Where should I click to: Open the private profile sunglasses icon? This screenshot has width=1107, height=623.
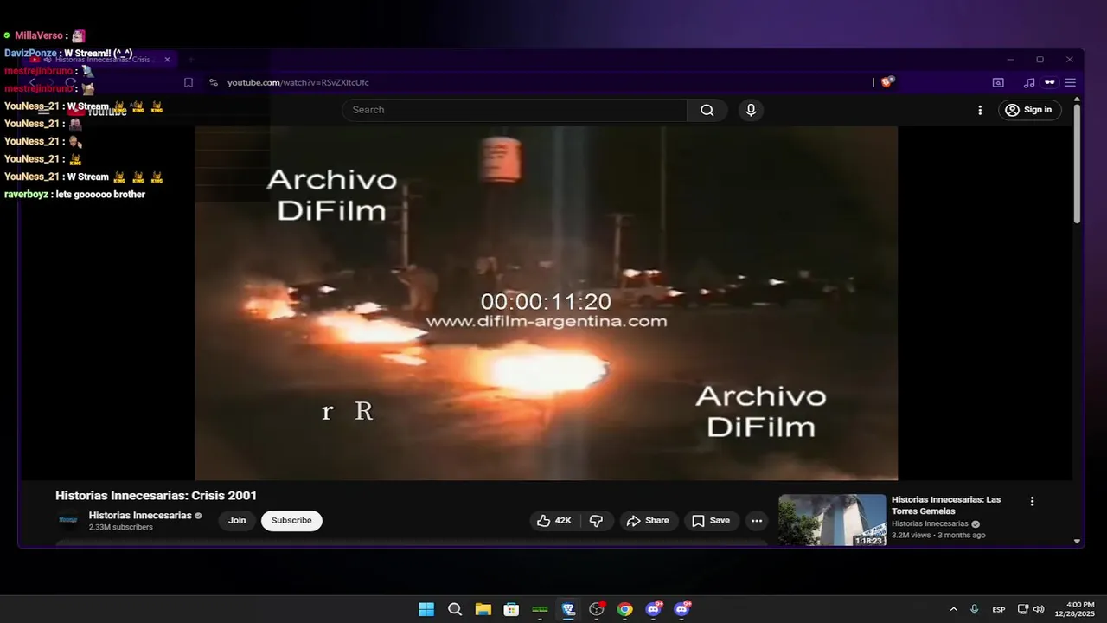tap(1050, 82)
